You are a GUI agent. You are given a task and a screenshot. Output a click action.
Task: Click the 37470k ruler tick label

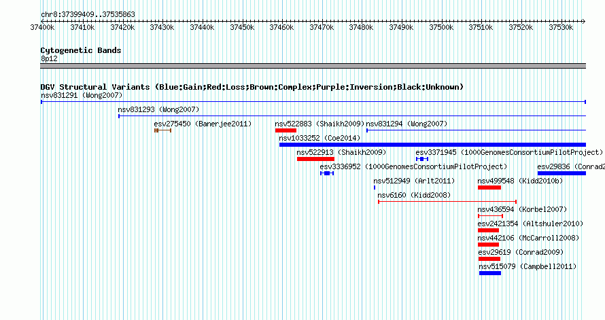[322, 27]
